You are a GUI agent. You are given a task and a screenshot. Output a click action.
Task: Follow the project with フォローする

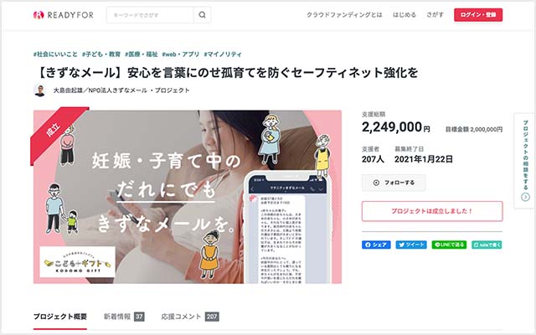click(x=394, y=183)
